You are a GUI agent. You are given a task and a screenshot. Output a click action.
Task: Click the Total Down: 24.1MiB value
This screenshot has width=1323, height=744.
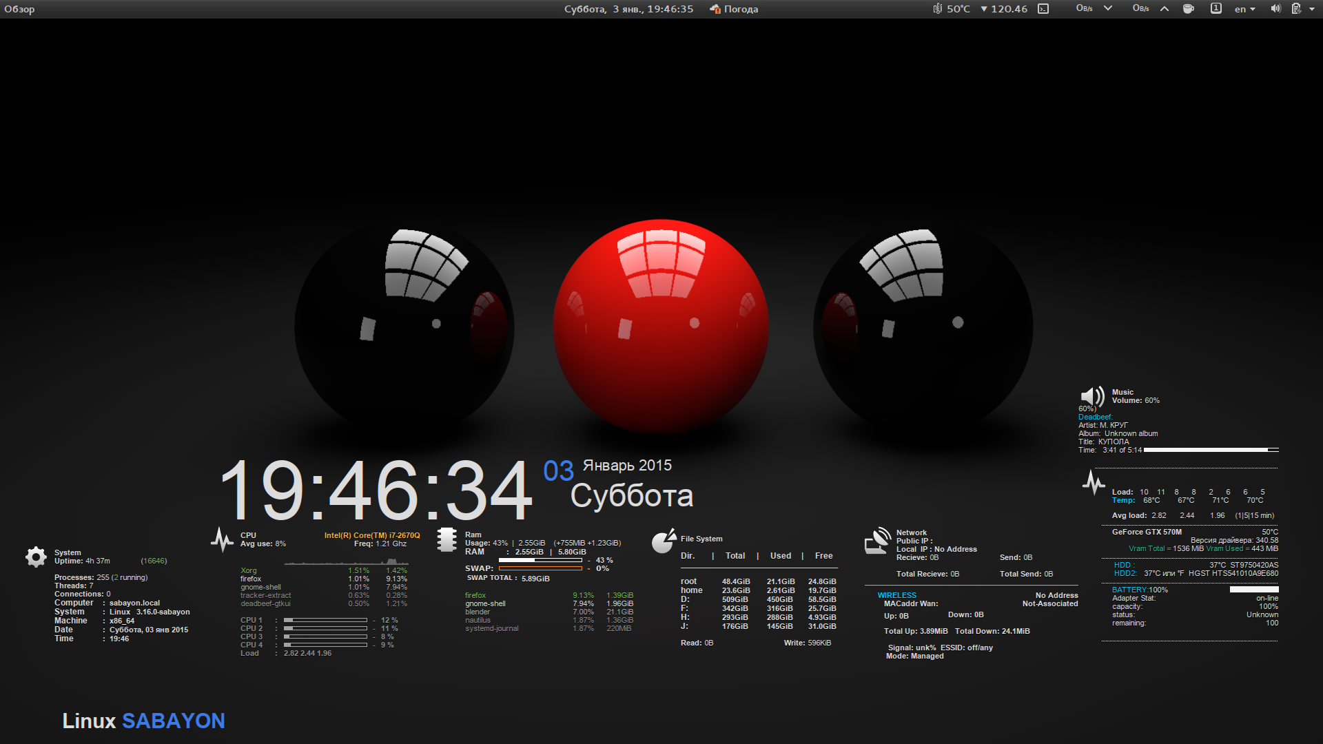pos(992,631)
